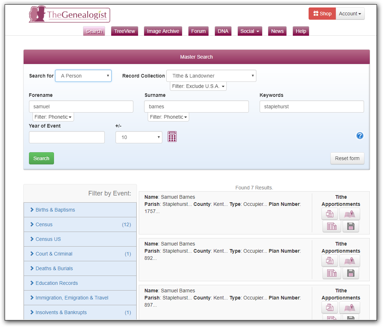The width and height of the screenshot is (383, 327).
Task: Click the Surname field containing 'barnes'
Action: [196, 106]
